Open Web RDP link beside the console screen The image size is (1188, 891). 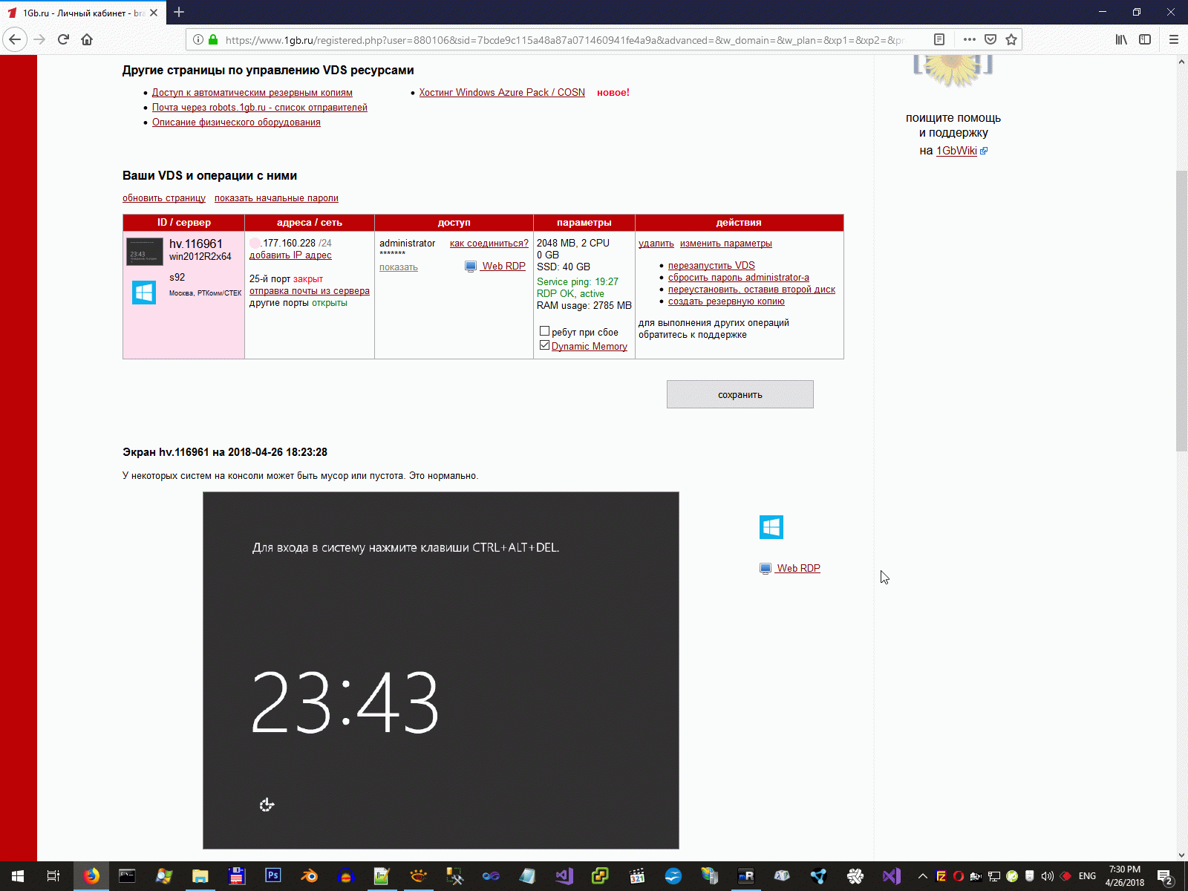click(x=798, y=569)
